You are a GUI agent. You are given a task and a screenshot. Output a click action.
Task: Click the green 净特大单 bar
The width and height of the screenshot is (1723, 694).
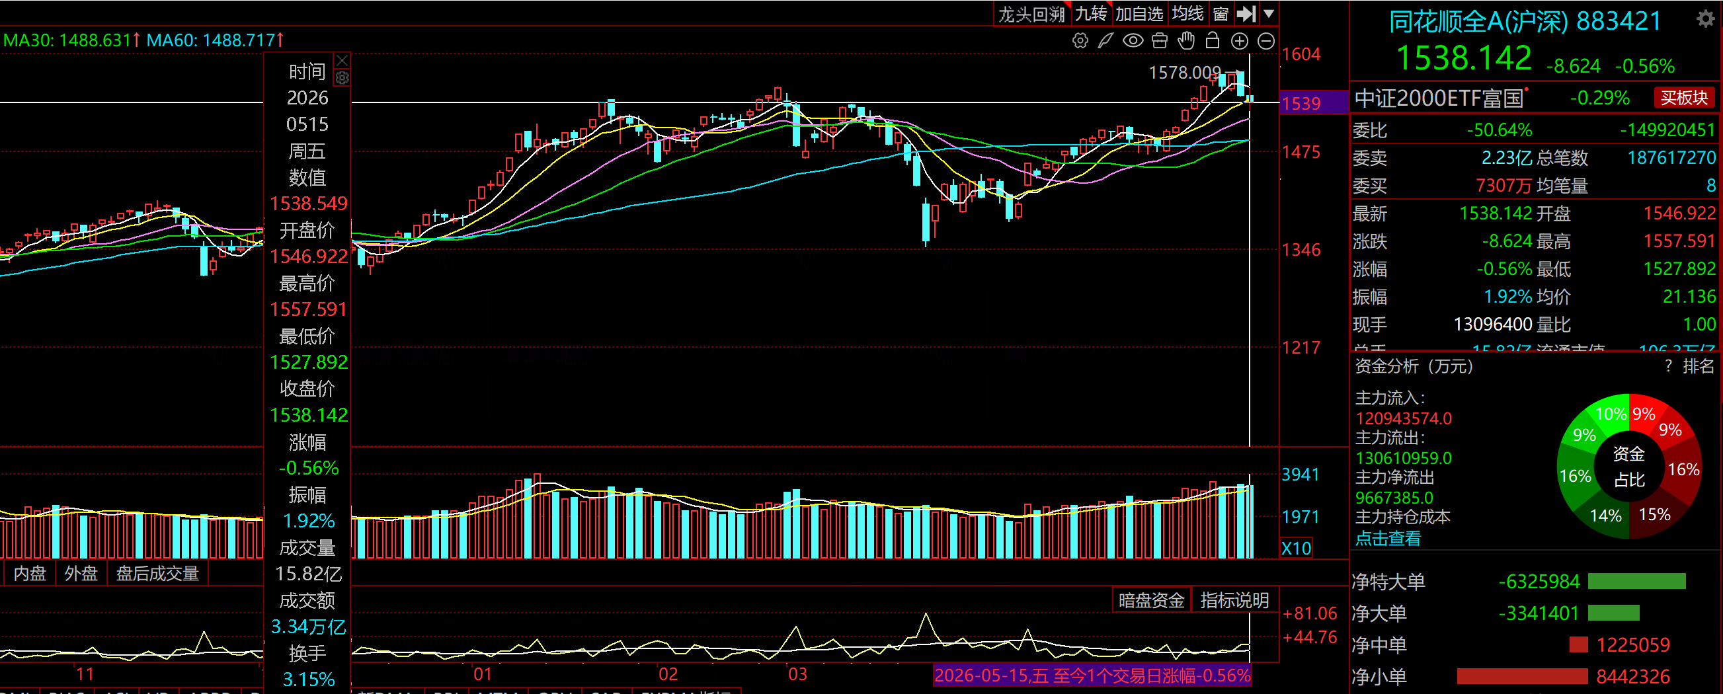[1636, 582]
